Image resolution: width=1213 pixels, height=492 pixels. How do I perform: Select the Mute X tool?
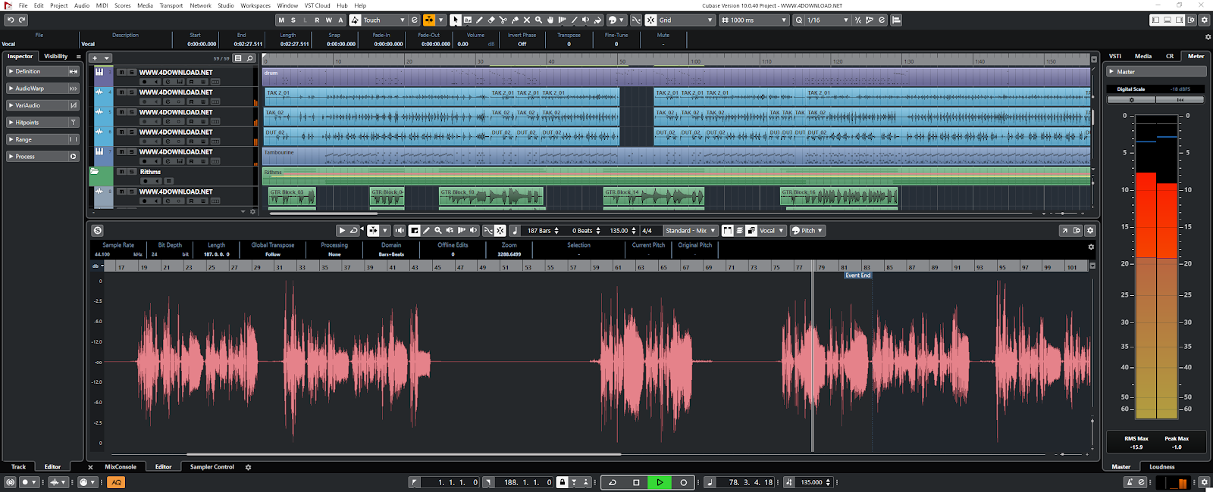click(x=527, y=20)
